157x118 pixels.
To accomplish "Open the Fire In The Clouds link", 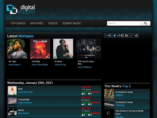I will coord(40,65).
